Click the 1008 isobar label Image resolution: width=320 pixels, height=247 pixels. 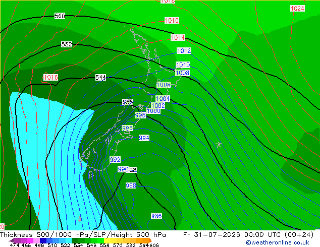(182, 73)
